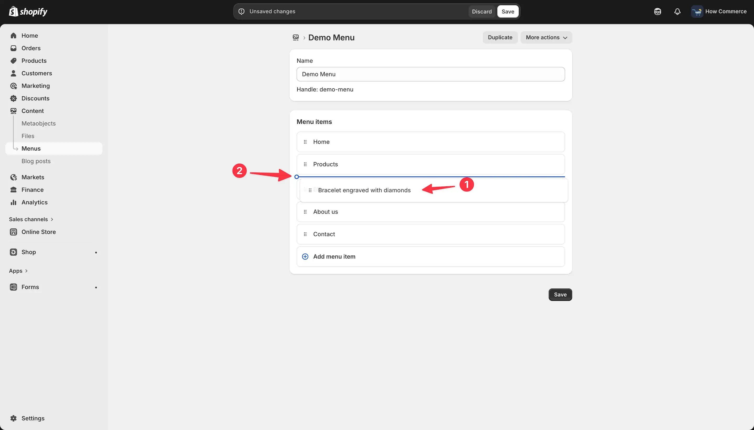Click the Home house icon in sidebar

click(13, 36)
